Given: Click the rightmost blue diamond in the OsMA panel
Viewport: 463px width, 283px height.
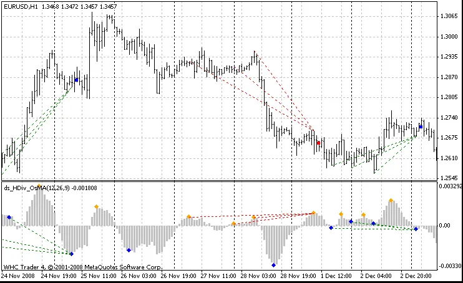Looking at the screenshot, I should coord(416,229).
